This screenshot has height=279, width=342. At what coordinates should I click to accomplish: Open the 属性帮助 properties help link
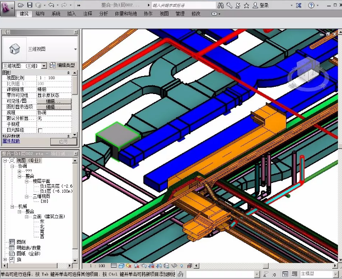coord(11,141)
